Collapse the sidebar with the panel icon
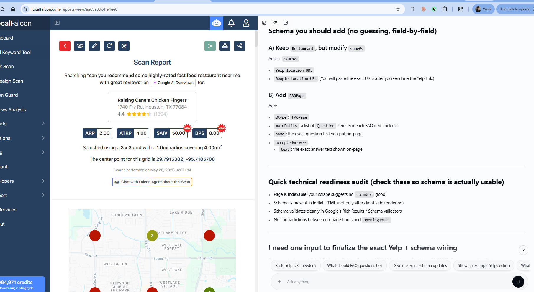Screen dimensions: 534x292 point(57,23)
